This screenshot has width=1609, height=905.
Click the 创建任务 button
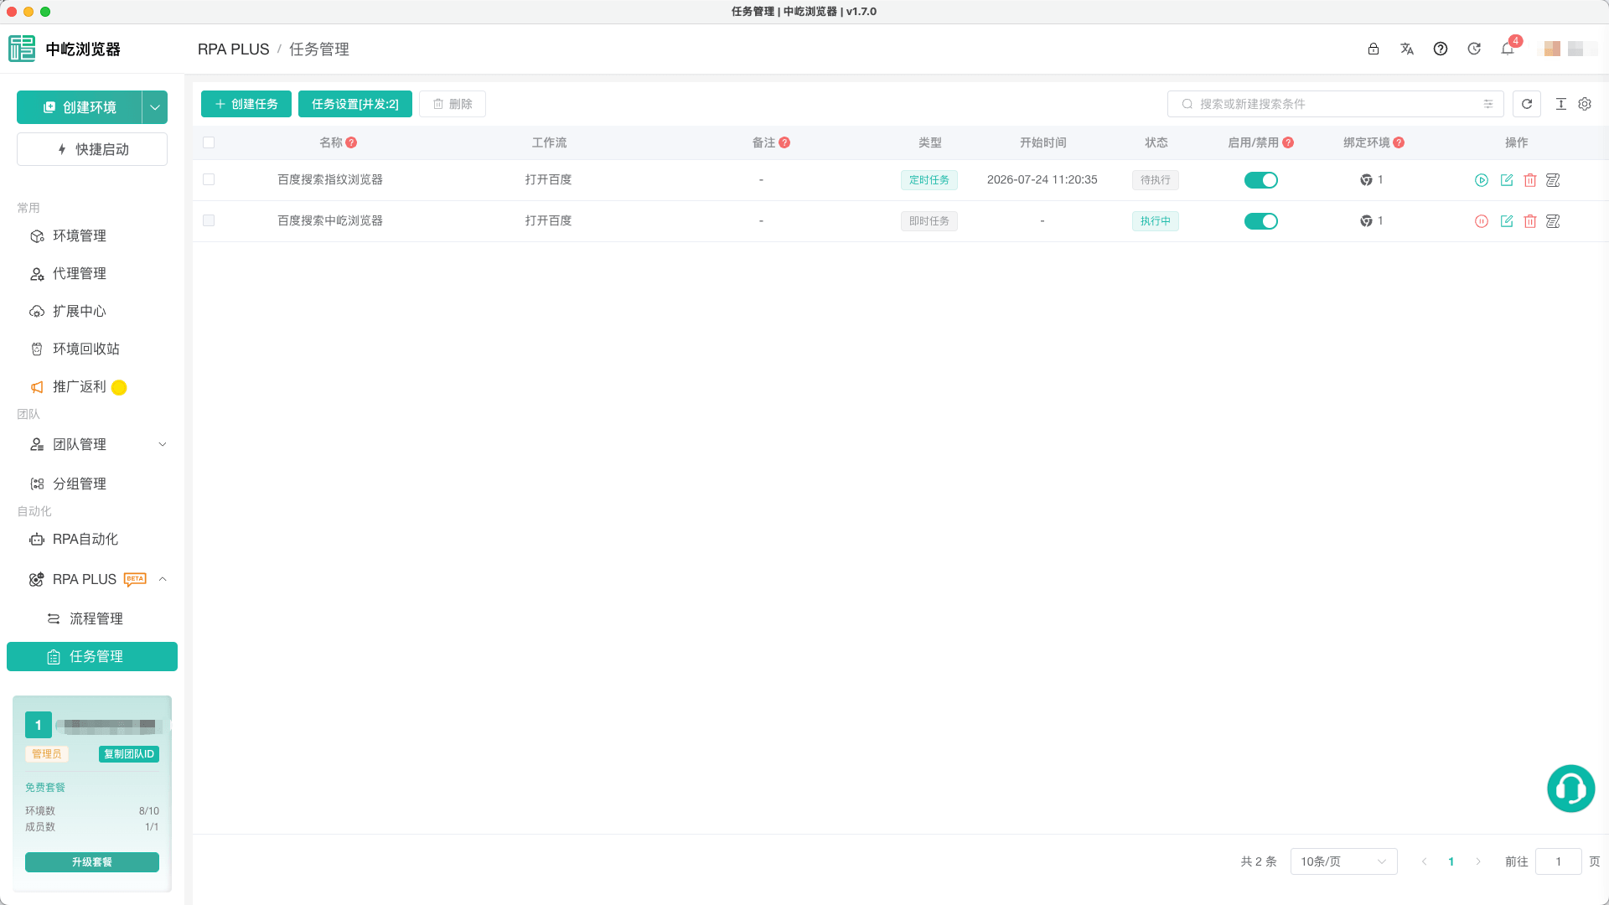click(x=246, y=104)
